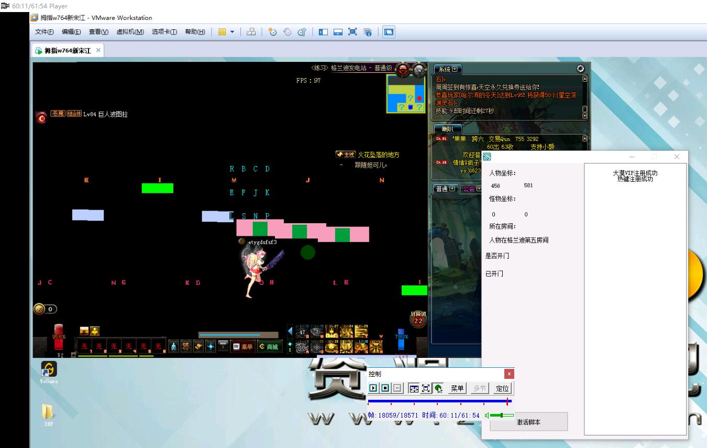
Task: Click the 人物在格兰迪第五房间 text
Action: pyautogui.click(x=519, y=240)
